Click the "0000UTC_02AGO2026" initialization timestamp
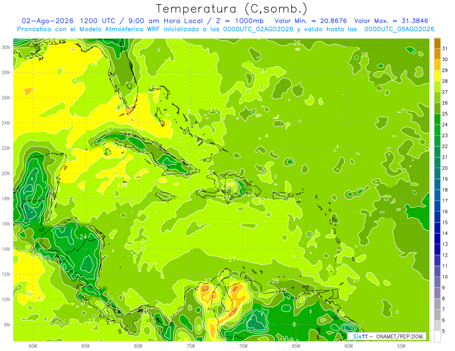The width and height of the screenshot is (455, 351). point(258,29)
